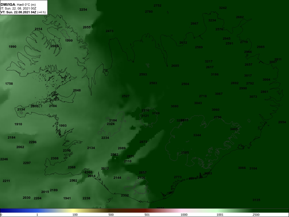Pick the 2070 label on the peninsula
Viewport: 289px width, 217px height.
pos(34,106)
